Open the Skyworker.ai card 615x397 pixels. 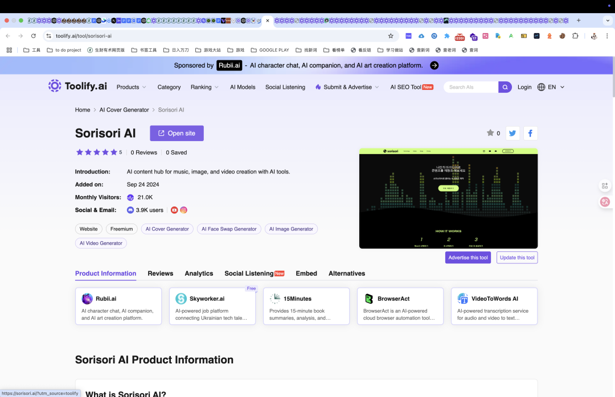tap(212, 306)
